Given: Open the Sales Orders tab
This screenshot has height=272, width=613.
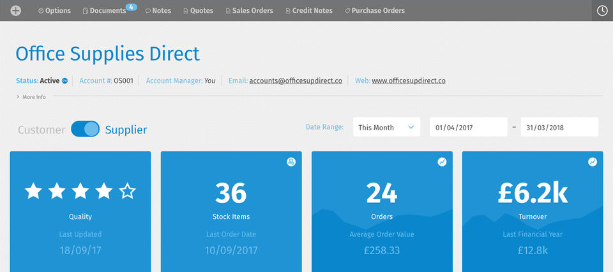Looking at the screenshot, I should [x=250, y=11].
